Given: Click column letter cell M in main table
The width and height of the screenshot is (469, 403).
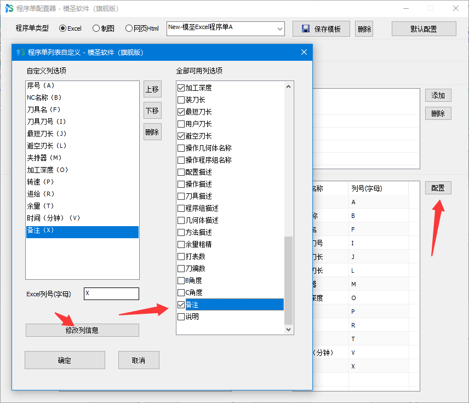Looking at the screenshot, I should [379, 284].
